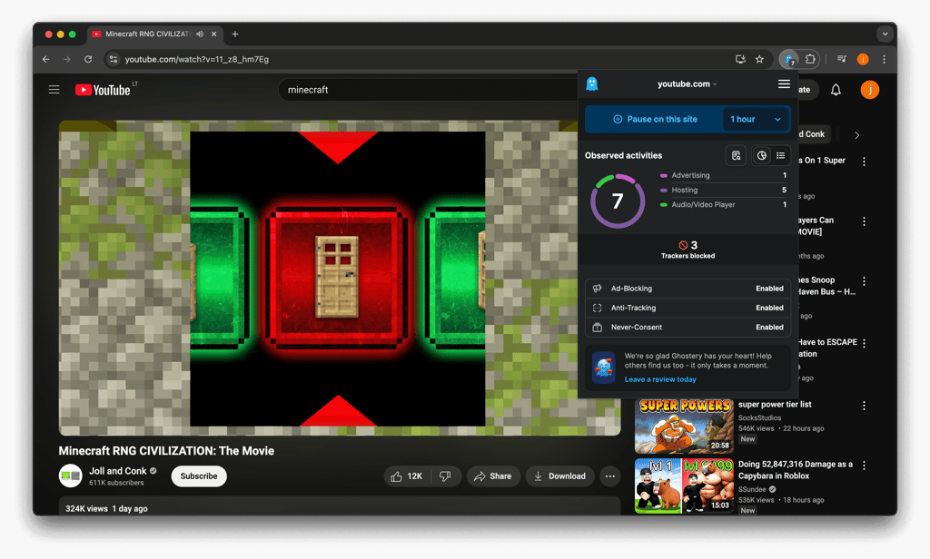Open Doing 52,847,316 Damage video title
This screenshot has height=559, width=930.
coord(796,470)
